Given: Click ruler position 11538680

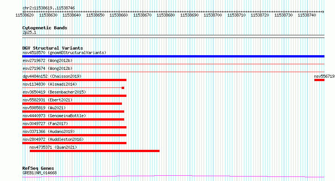Looking at the screenshot, I should (x=166, y=15).
